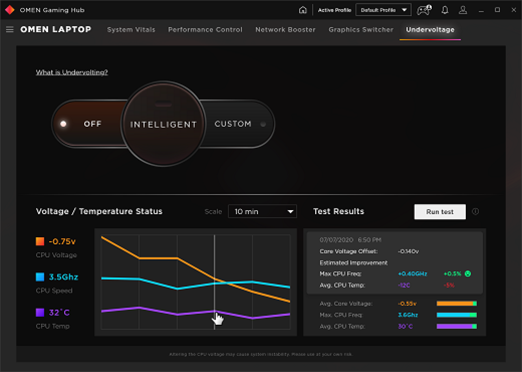Click the Scale dropdown arrow
The width and height of the screenshot is (522, 372).
(x=290, y=211)
